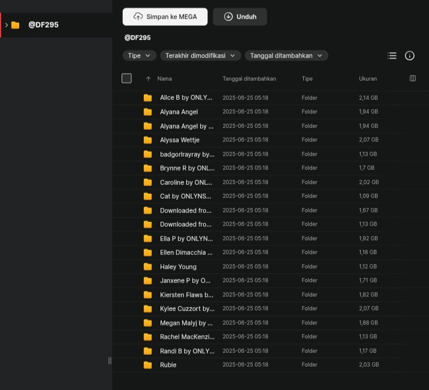The height and width of the screenshot is (390, 429).
Task: Sort by Tanggal ditambahkan column header
Action: (249, 79)
